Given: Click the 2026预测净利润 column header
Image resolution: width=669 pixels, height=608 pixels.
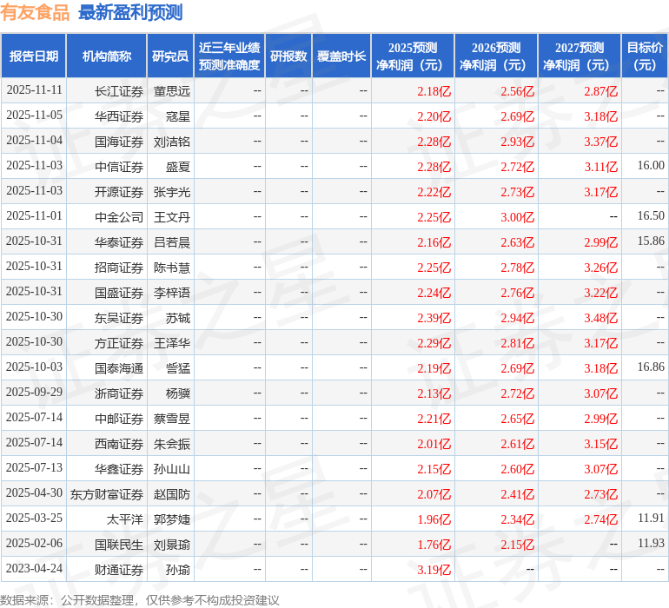Looking at the screenshot, I should click(496, 56).
